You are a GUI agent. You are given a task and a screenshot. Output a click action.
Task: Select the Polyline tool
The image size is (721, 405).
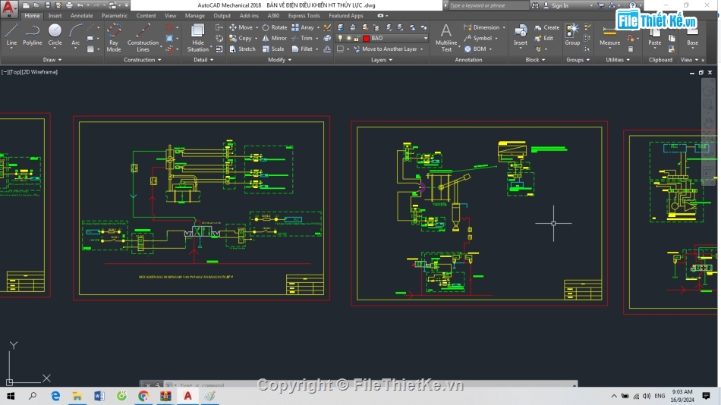pyautogui.click(x=32, y=36)
